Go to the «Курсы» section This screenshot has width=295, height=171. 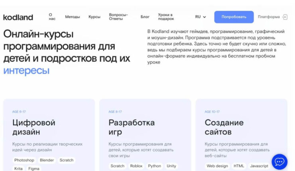click(x=94, y=17)
